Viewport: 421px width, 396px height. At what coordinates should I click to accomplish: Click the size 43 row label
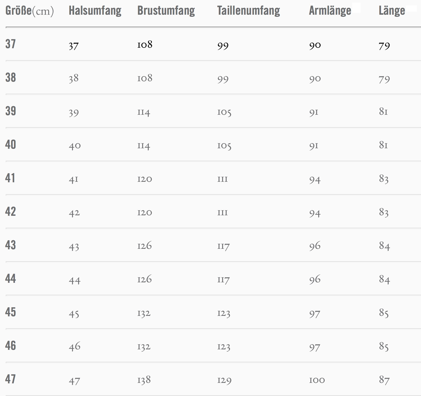point(11,245)
